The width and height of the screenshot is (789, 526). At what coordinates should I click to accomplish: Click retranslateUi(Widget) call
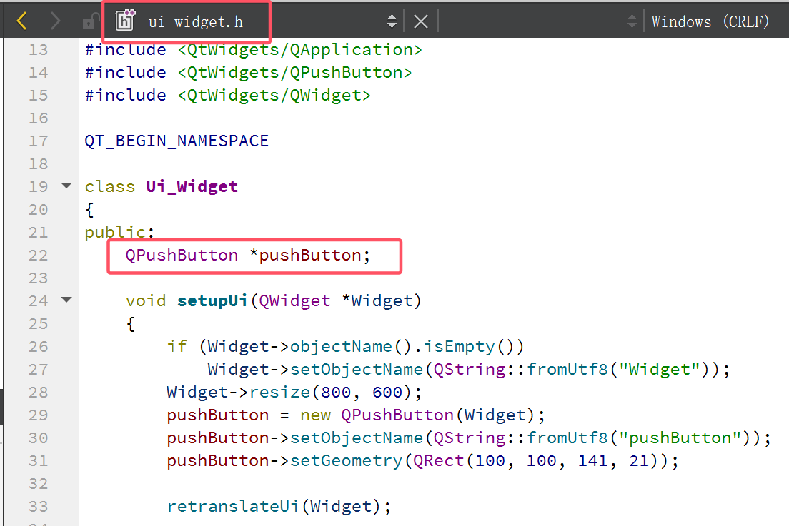tap(274, 507)
